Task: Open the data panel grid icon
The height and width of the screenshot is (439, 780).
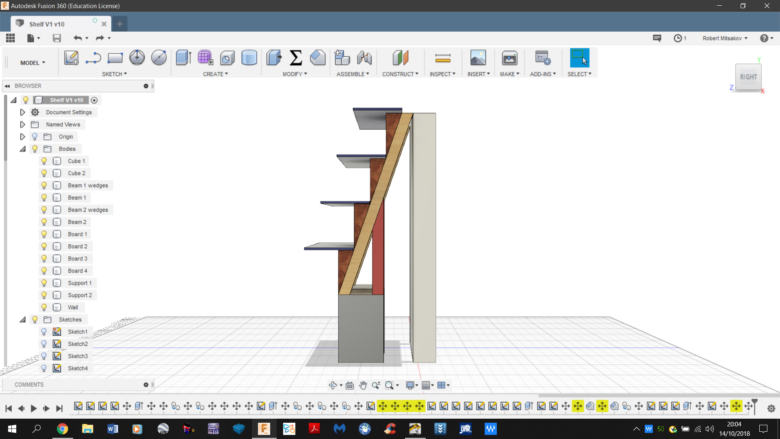Action: 11,38
